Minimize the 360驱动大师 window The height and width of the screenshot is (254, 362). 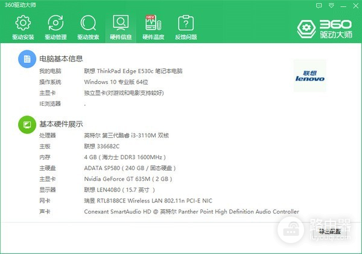pyautogui.click(x=343, y=6)
